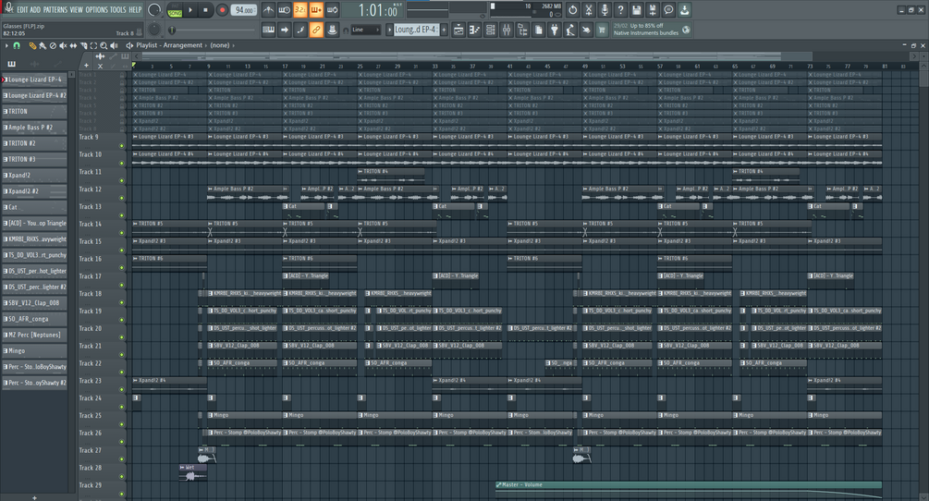Open the ADD menu
929x501 pixels.
35,9
